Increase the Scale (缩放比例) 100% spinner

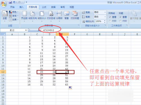pos(105,20)
